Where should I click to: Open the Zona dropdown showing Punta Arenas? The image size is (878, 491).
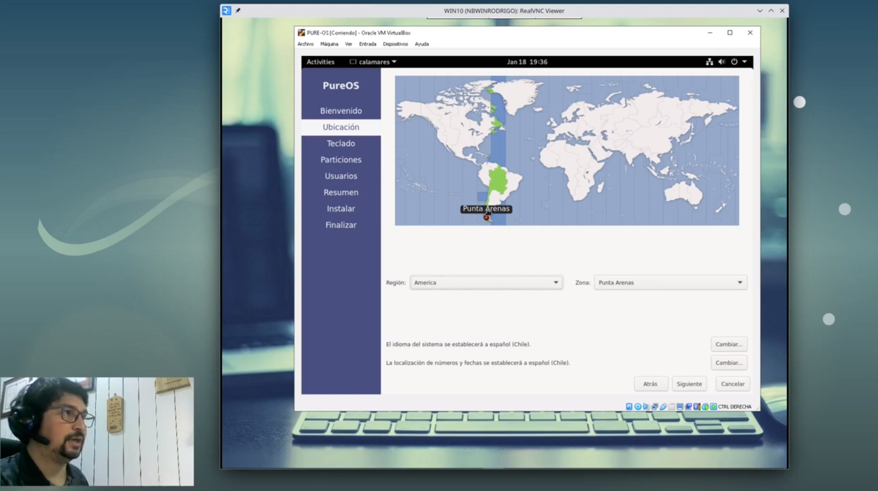click(670, 282)
